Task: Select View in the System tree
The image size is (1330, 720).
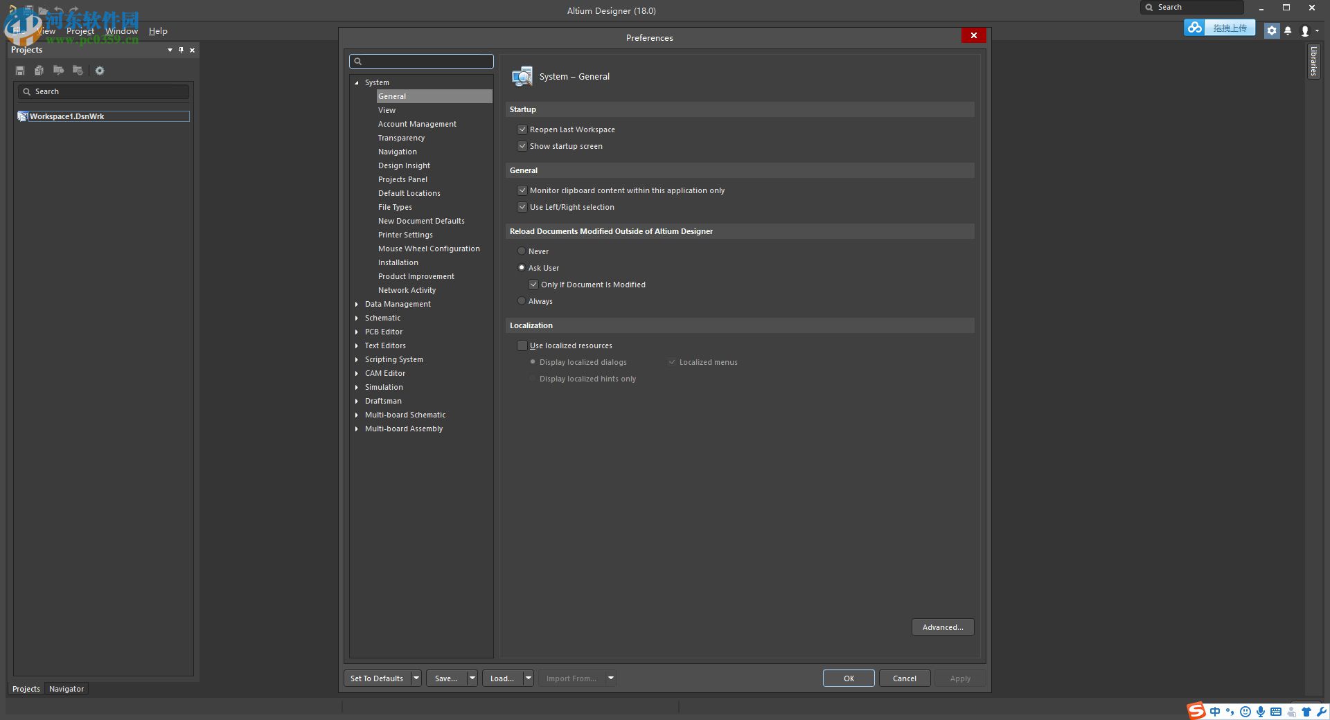Action: [x=387, y=110]
